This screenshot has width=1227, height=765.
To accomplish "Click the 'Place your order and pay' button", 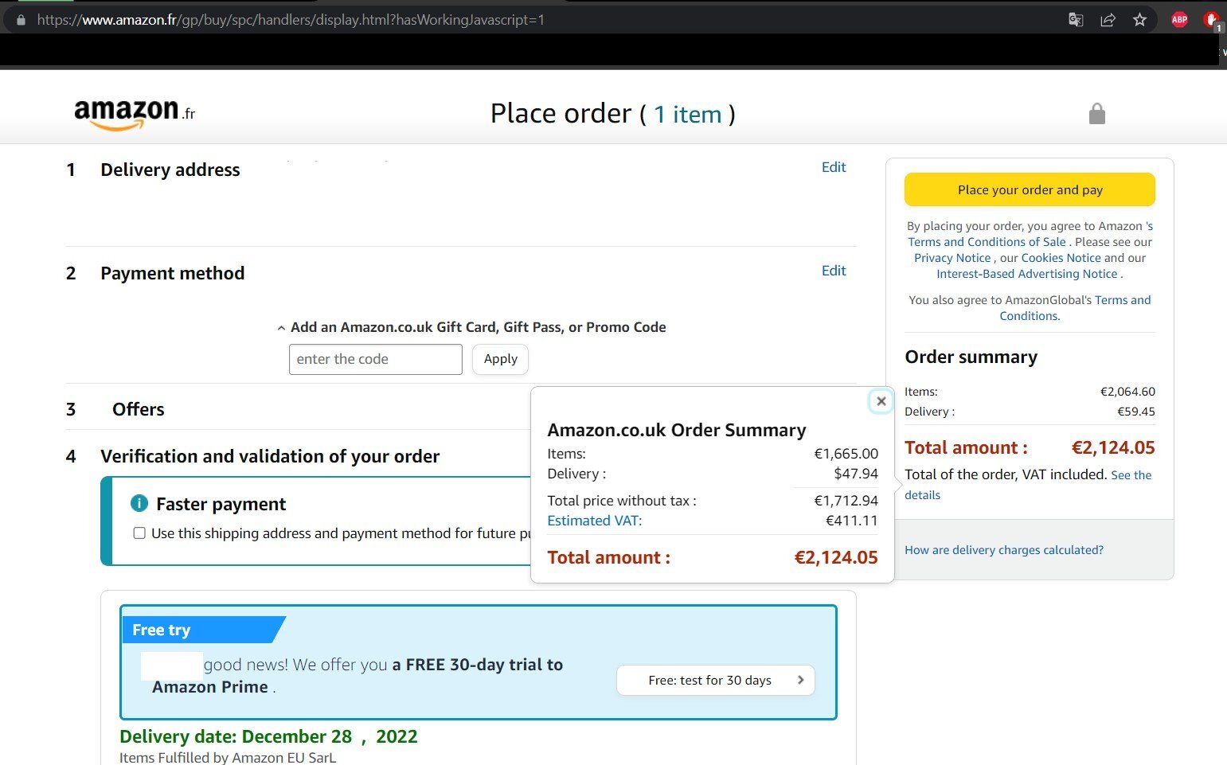I will pos(1030,189).
